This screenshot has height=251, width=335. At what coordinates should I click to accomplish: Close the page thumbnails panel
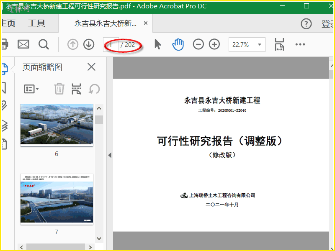91,67
